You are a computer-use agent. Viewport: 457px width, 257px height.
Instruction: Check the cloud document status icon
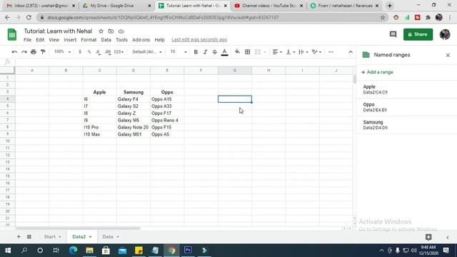click(x=121, y=31)
